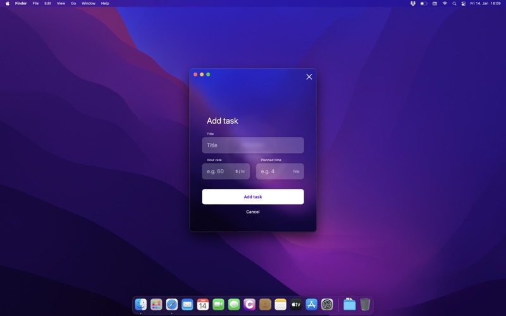Close the window with the red button
Image resolution: width=506 pixels, height=316 pixels.
coord(195,75)
